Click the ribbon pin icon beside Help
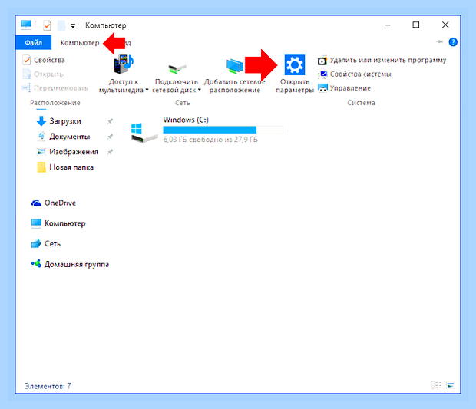This screenshot has height=409, width=476. click(x=439, y=41)
